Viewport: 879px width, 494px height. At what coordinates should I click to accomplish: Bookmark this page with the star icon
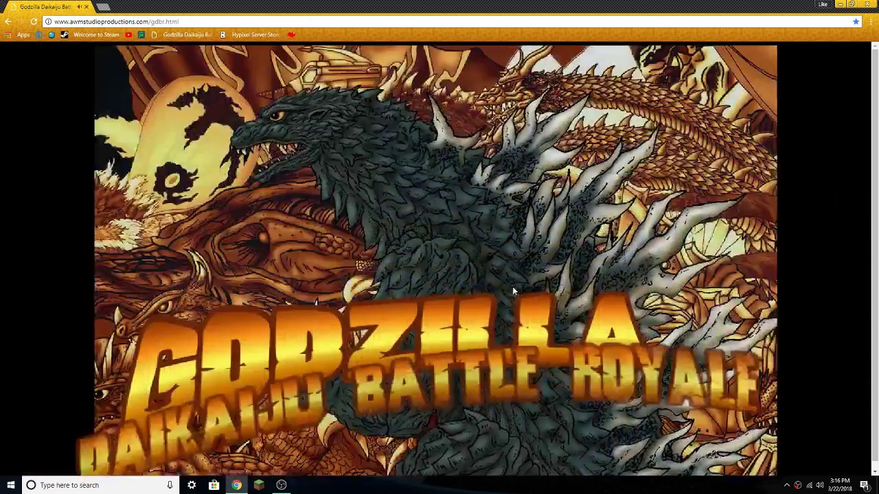(x=856, y=21)
